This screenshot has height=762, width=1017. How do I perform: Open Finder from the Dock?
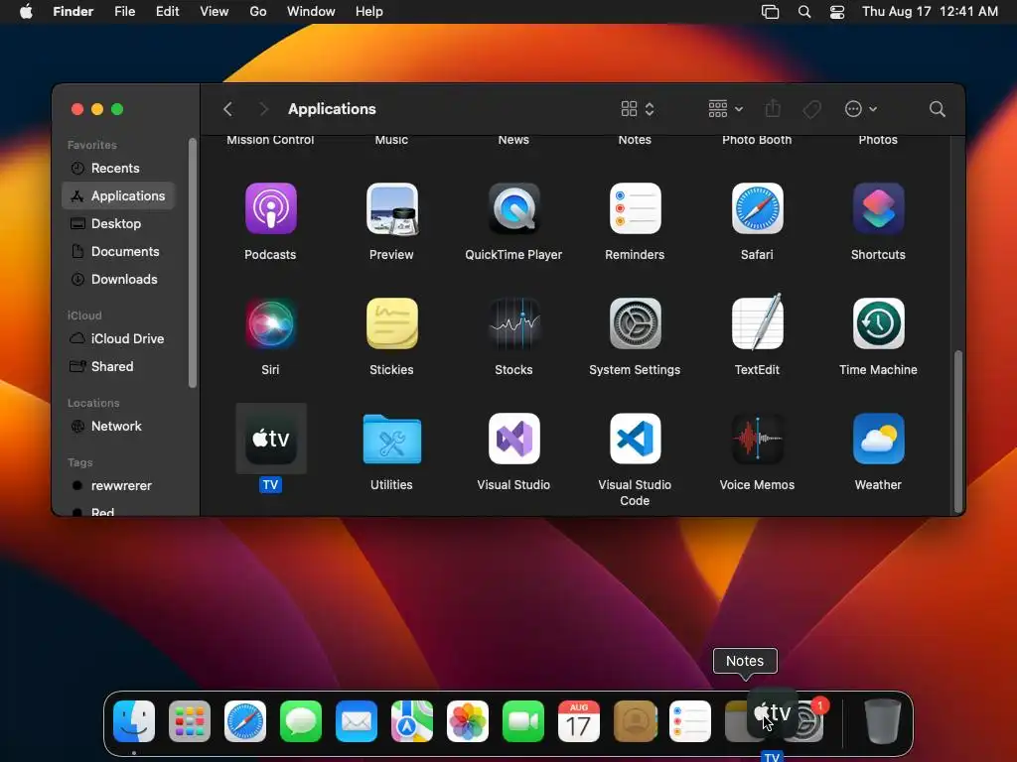134,721
